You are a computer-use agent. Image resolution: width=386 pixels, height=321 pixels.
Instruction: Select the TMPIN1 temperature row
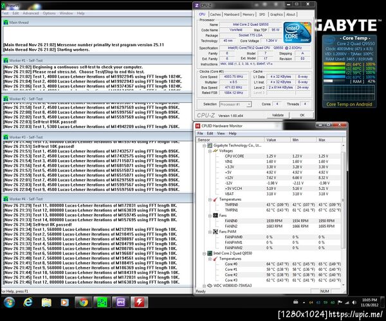pos(269,210)
